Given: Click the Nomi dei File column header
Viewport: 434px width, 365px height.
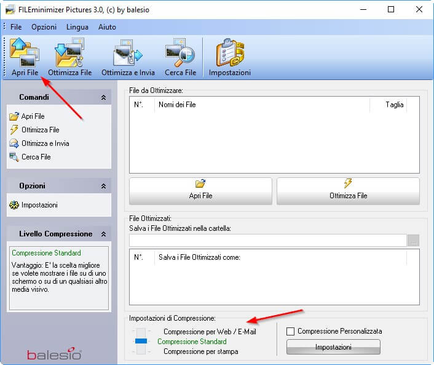Looking at the screenshot, I should 262,105.
